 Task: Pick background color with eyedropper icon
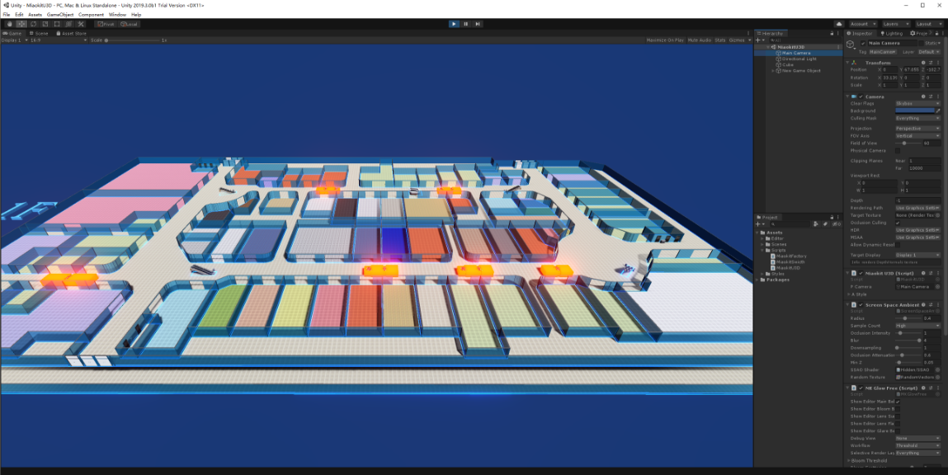pyautogui.click(x=938, y=111)
